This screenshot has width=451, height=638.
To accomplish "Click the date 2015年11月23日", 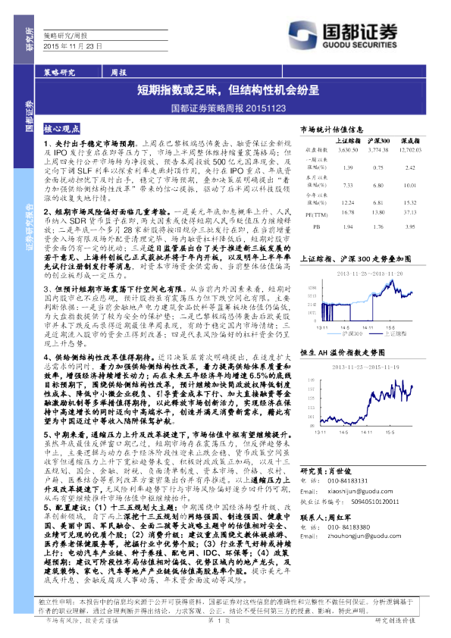I will pyautogui.click(x=73, y=46).
